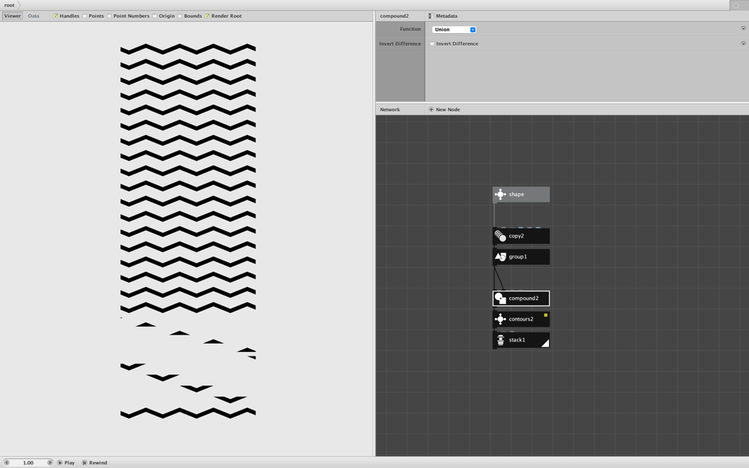The width and height of the screenshot is (749, 468).
Task: Click the Play button
Action: pyautogui.click(x=67, y=463)
